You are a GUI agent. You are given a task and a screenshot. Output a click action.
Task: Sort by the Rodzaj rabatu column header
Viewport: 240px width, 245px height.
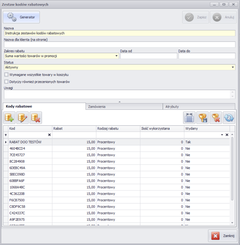(x=118, y=128)
